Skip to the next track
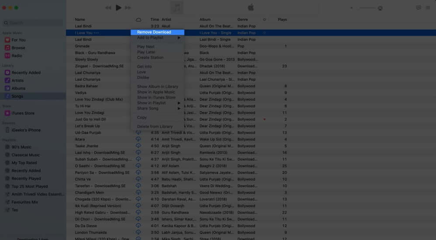The image size is (436, 240). [x=128, y=8]
